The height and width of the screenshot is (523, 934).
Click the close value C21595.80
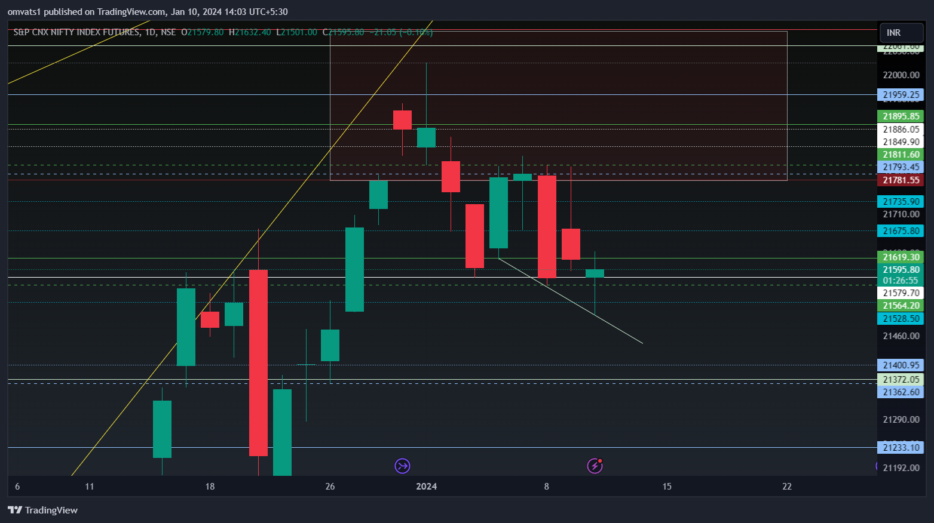click(343, 32)
